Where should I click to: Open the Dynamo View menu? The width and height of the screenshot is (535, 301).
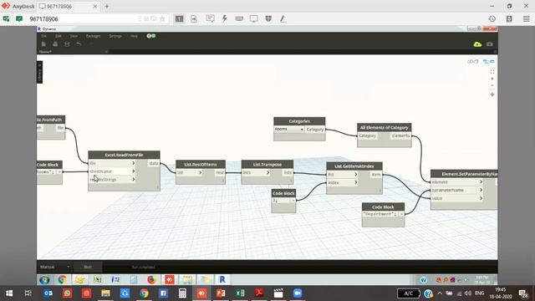pyautogui.click(x=74, y=36)
